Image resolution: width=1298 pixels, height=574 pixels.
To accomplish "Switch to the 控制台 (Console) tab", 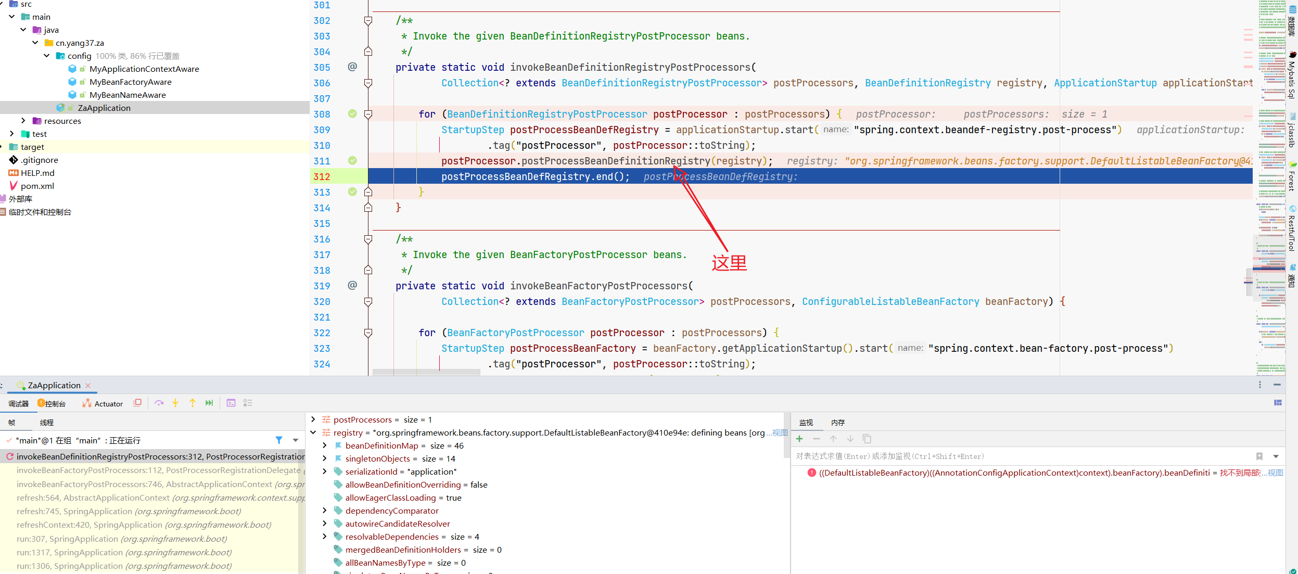I will pyautogui.click(x=52, y=404).
